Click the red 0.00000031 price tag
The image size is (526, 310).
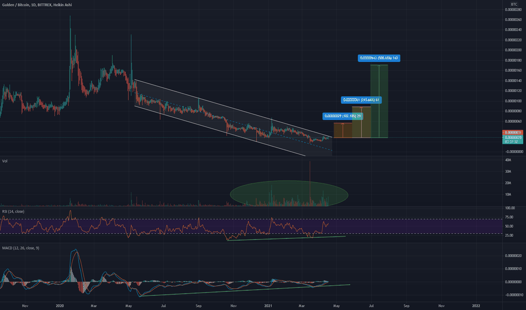pos(512,132)
